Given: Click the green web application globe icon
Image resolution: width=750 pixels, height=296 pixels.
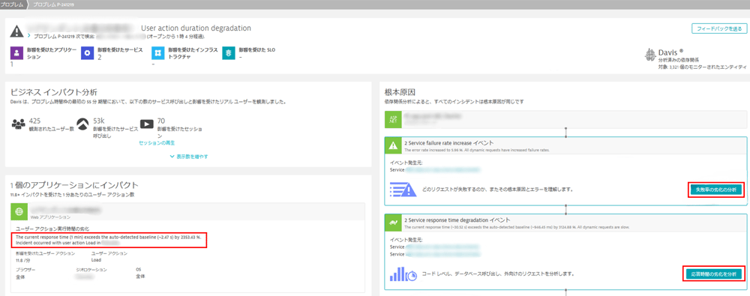Looking at the screenshot, I should click(19, 212).
